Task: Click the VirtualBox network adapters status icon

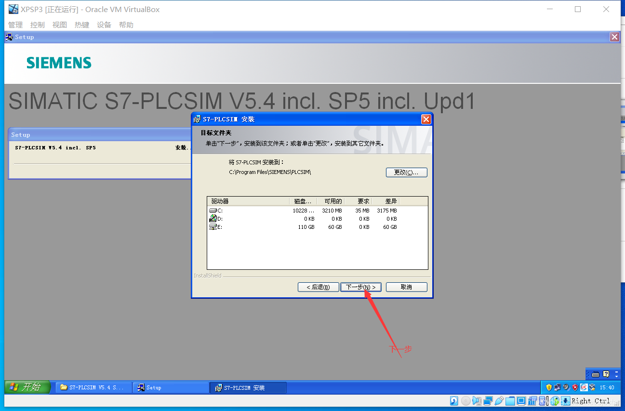Action: tap(488, 400)
